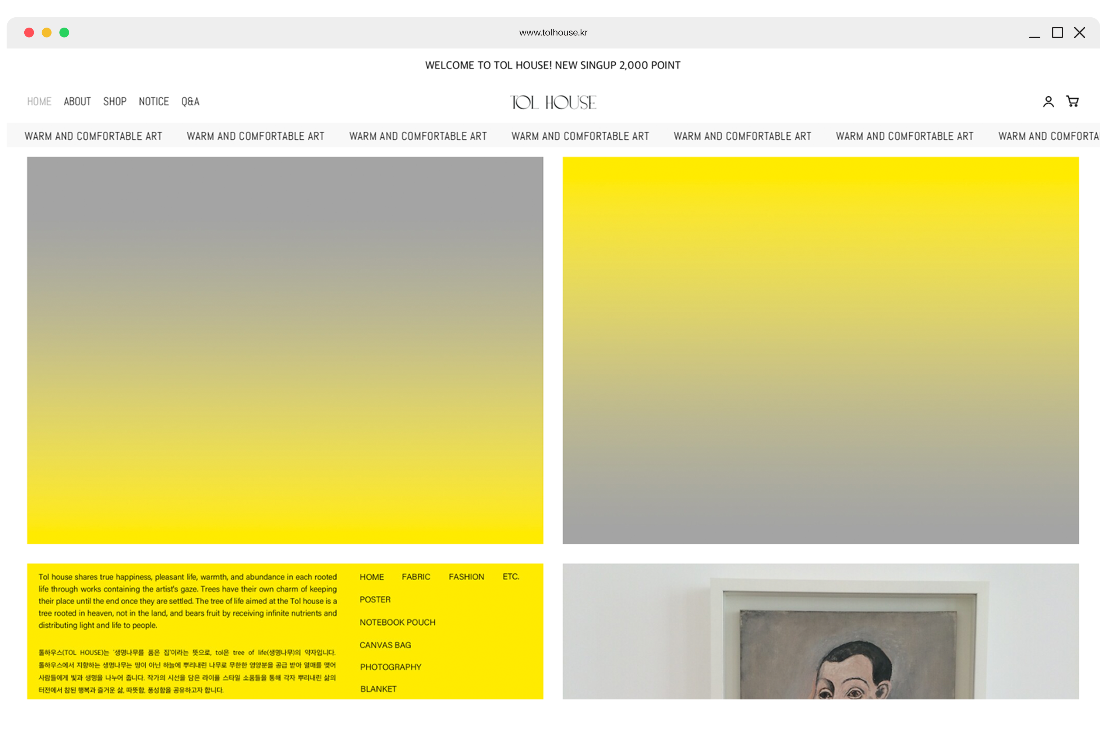Open the NOTEBOOK POUCH link
Screen dimensions: 1104x736
397,622
